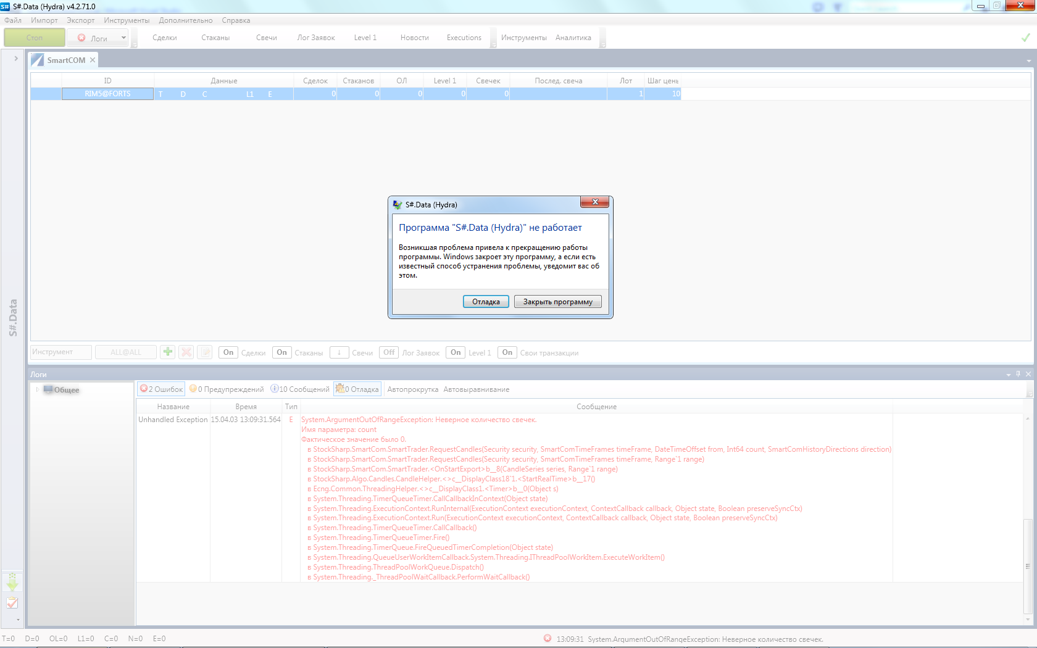Sort logs by the Сообщение column header
1037x648 pixels.
coord(596,407)
